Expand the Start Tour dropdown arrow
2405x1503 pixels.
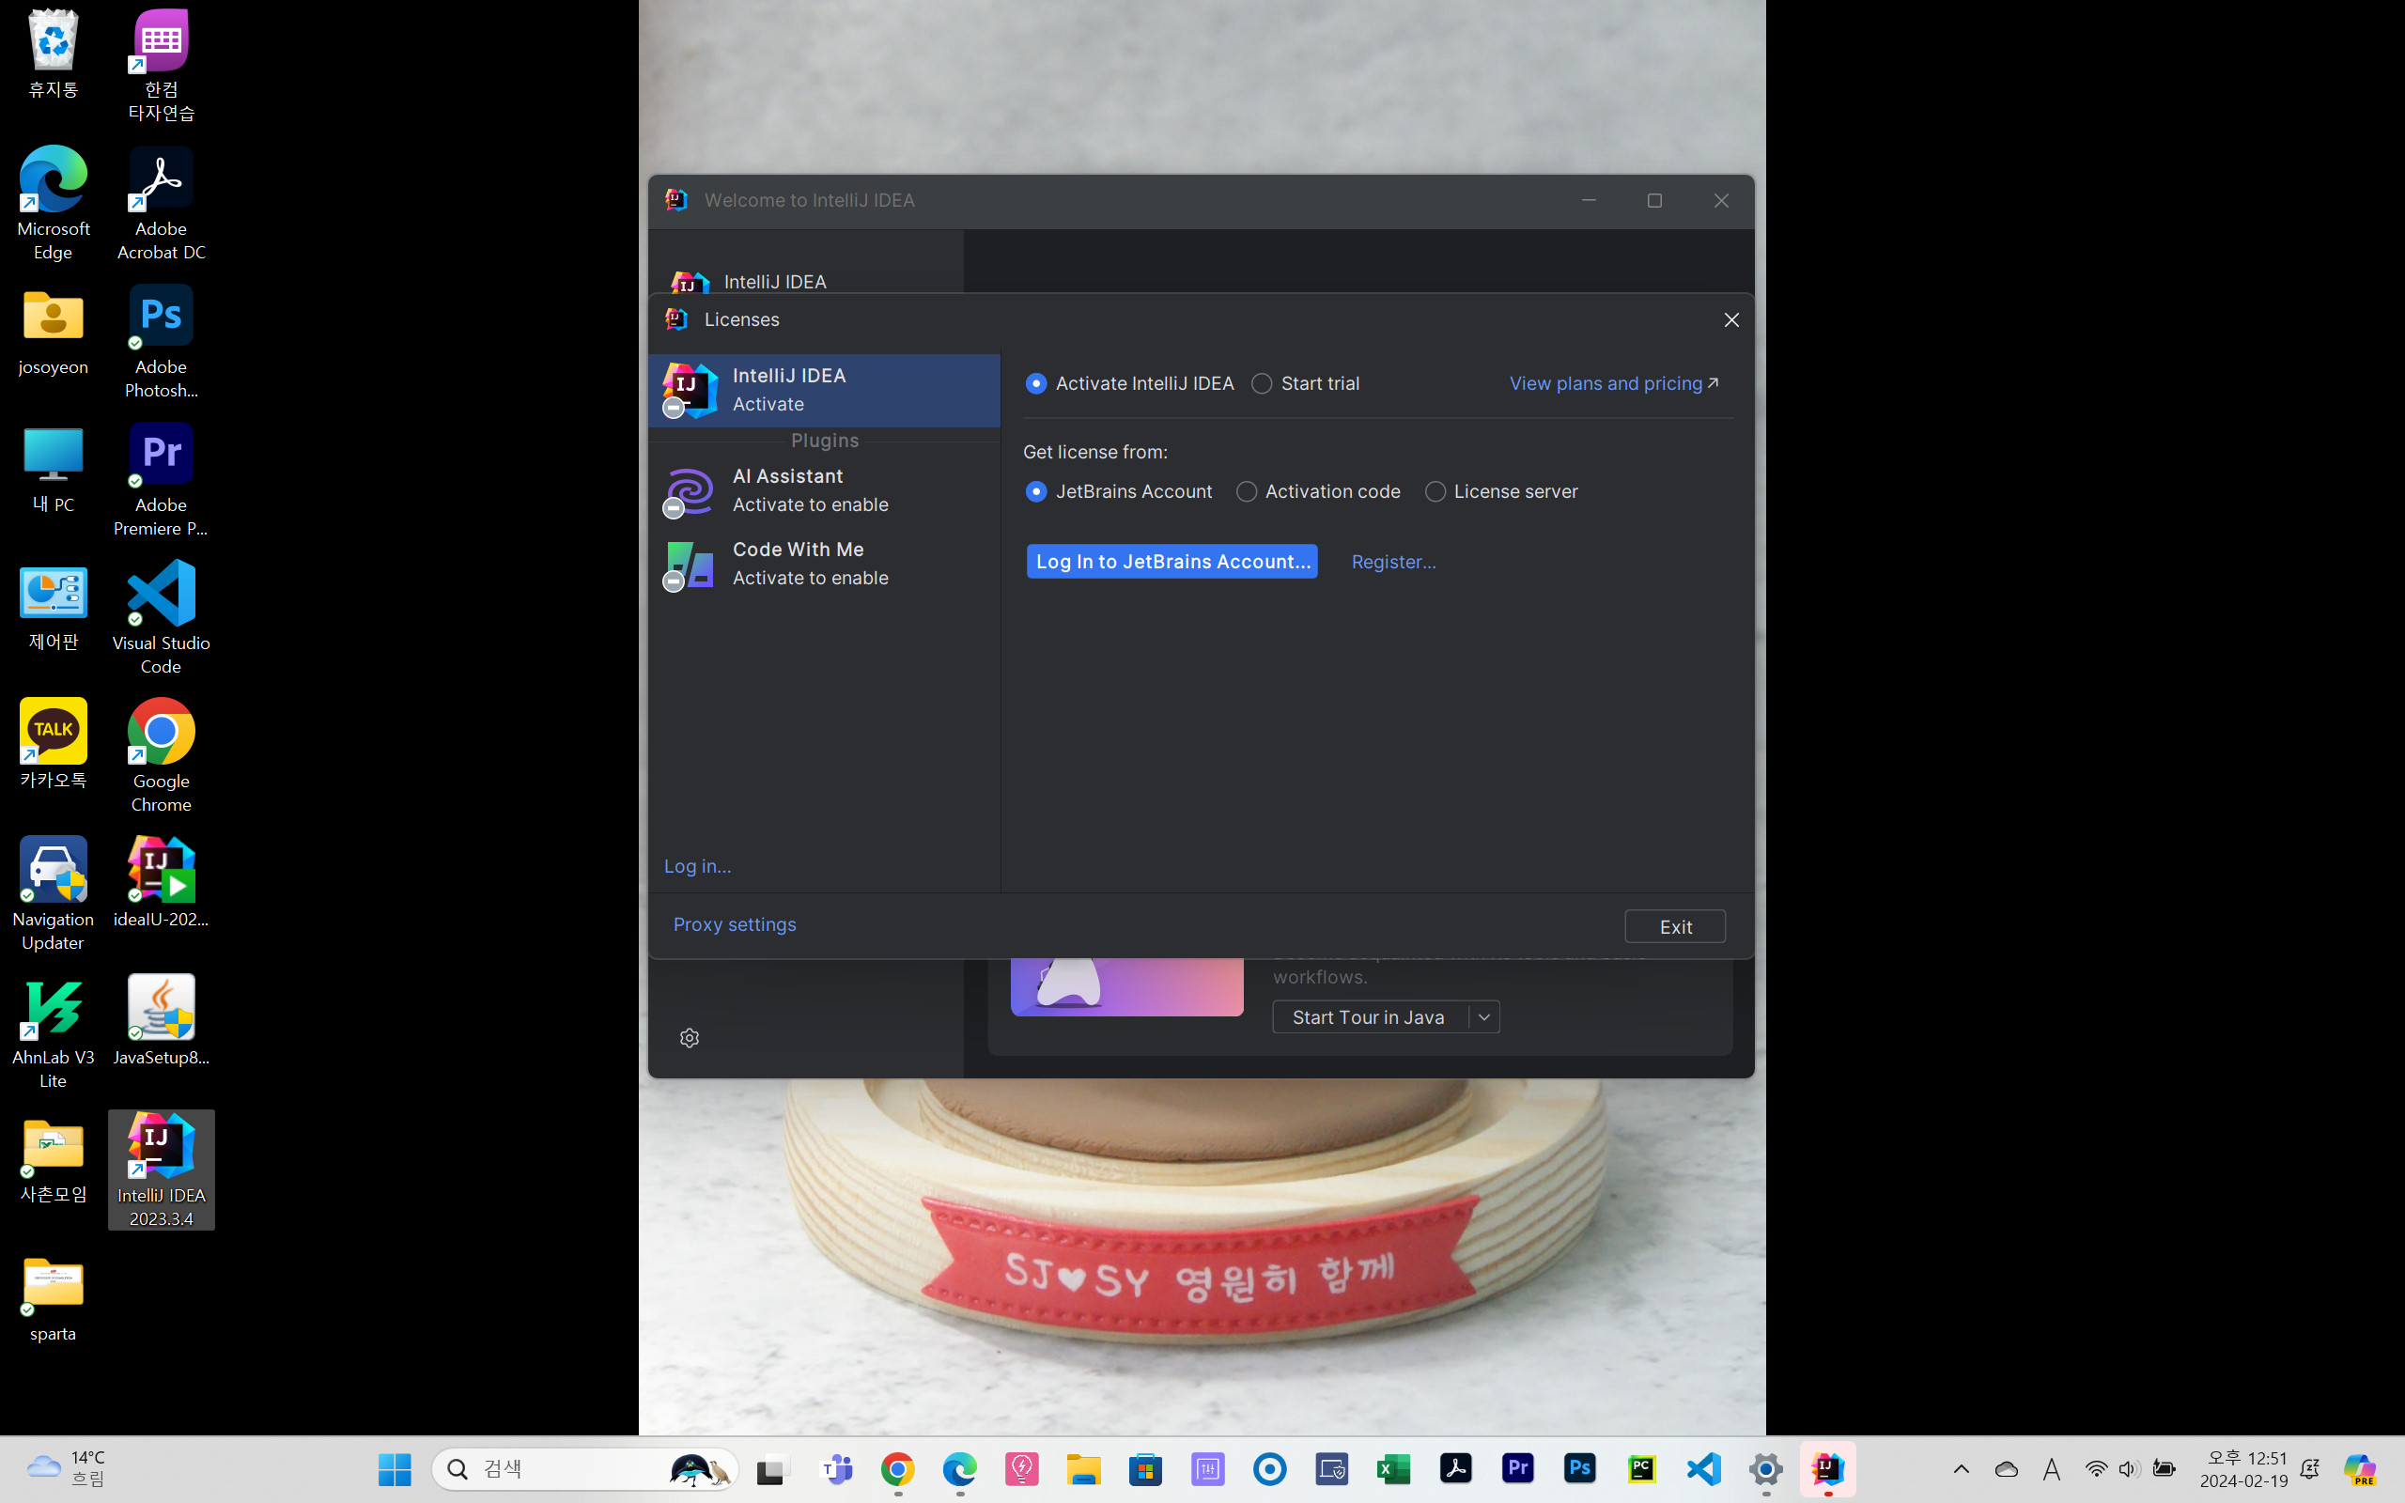pos(1483,1017)
